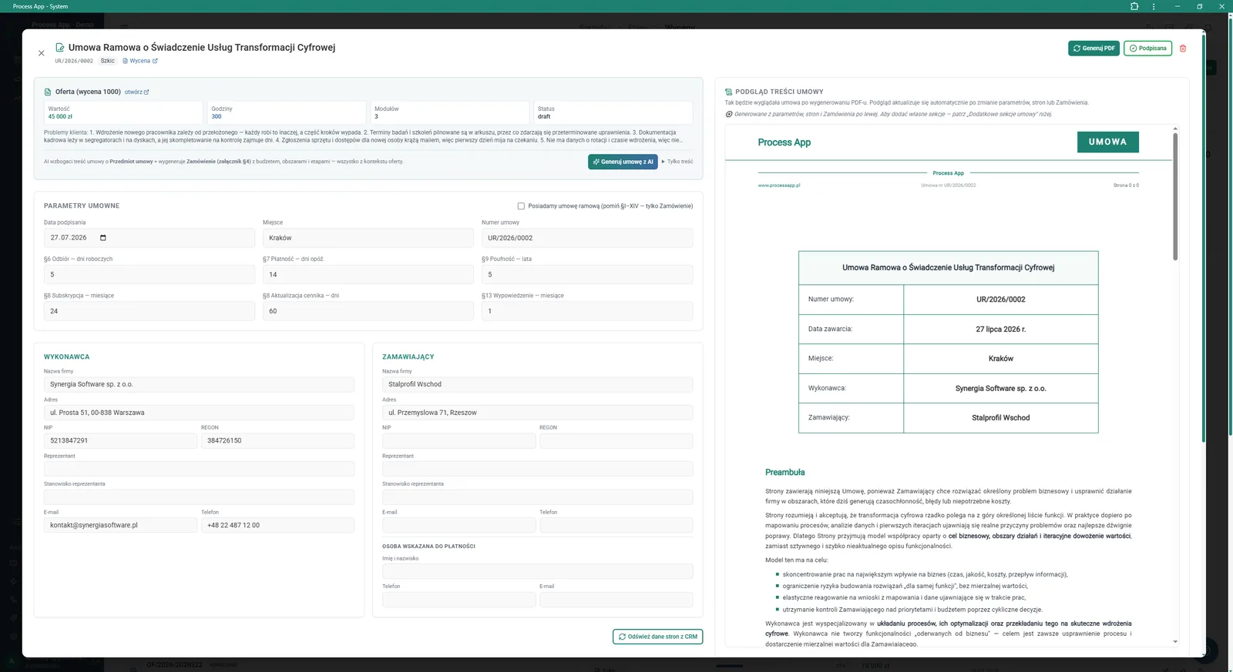Click Zamawiający Stanowisko reprezentanta field
Image resolution: width=1233 pixels, height=672 pixels.
(x=537, y=497)
